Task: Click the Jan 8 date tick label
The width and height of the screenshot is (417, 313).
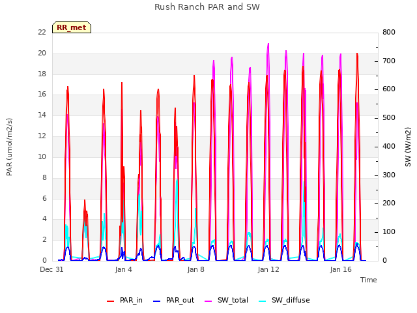Action: pos(195,269)
